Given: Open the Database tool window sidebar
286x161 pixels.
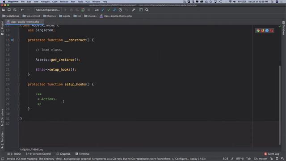Looking at the screenshot, I should [x=284, y=29].
